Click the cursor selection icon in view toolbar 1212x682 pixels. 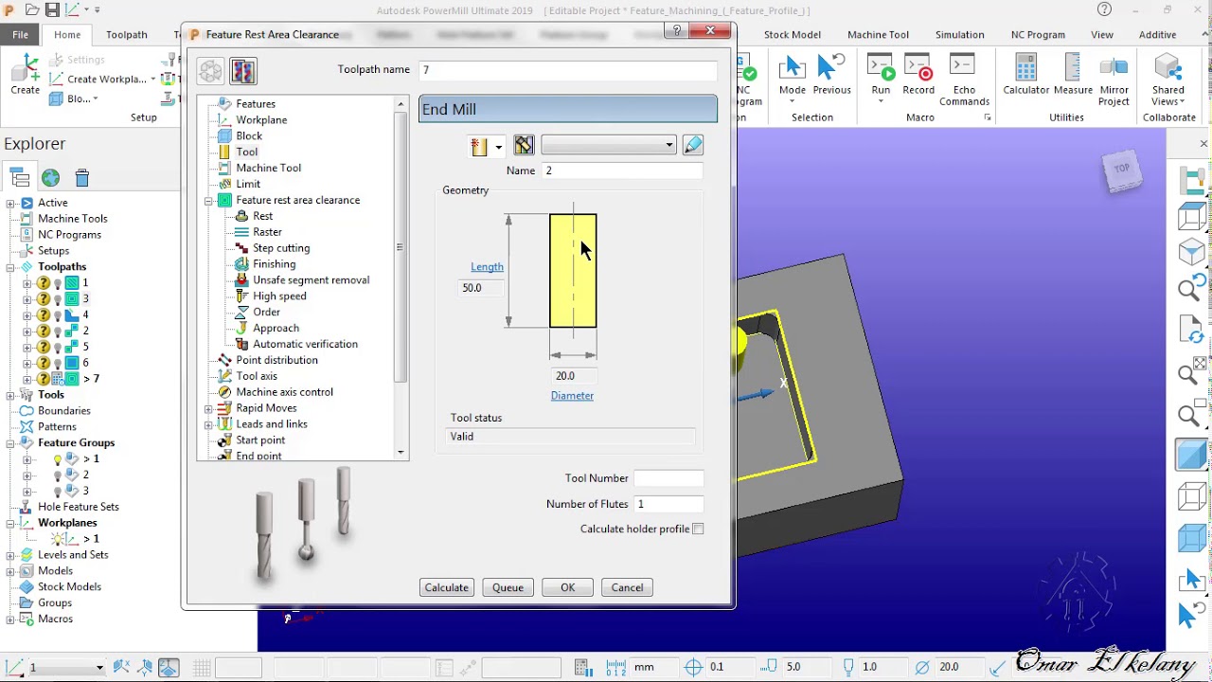click(x=1191, y=579)
